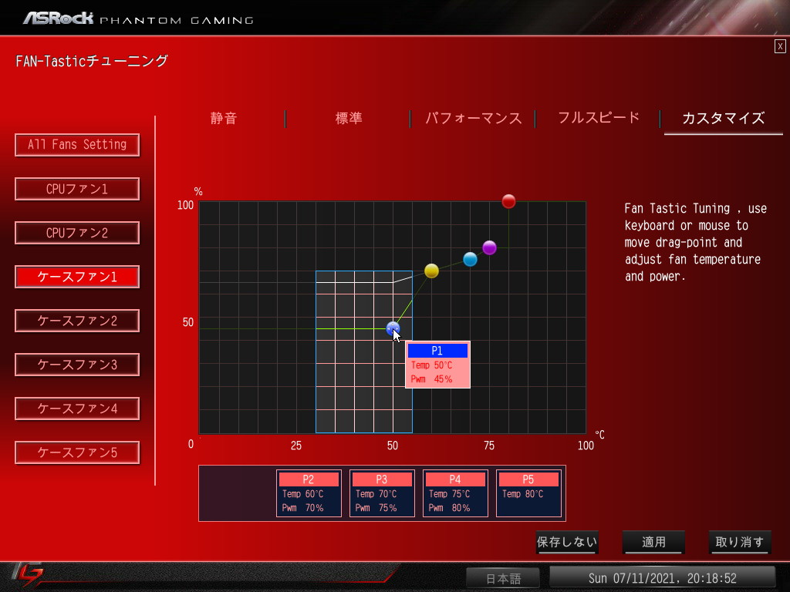Click the 保存しない button
Image resolution: width=790 pixels, height=592 pixels.
[567, 542]
